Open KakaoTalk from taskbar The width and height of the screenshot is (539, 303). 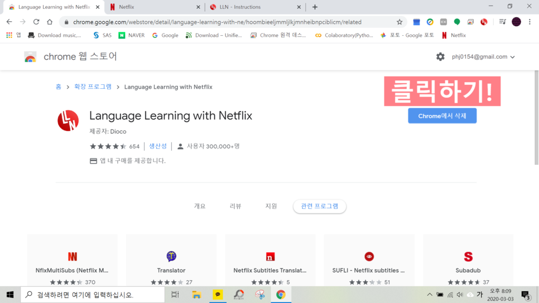218,295
